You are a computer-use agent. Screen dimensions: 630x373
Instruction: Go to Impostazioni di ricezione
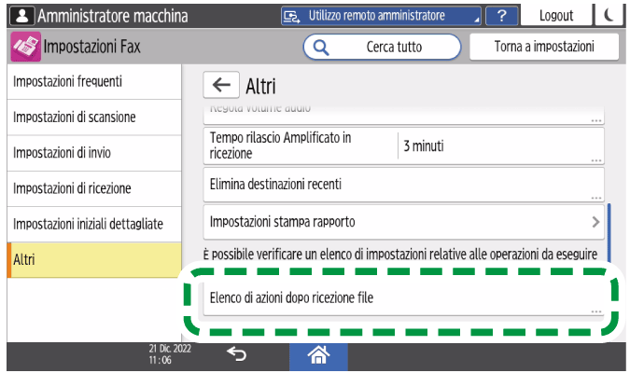tap(90, 188)
